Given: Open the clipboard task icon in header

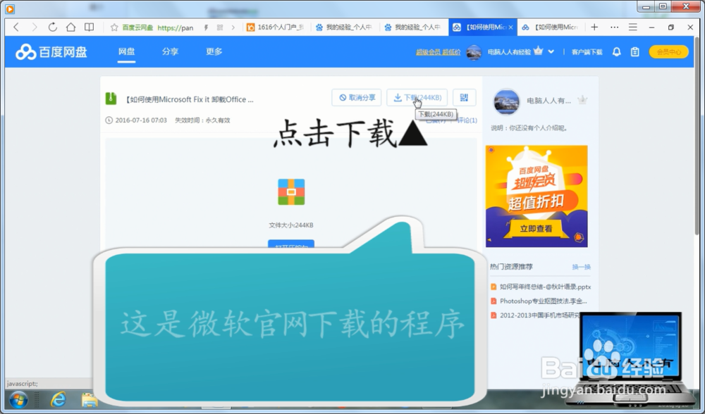Looking at the screenshot, I should click(x=635, y=52).
